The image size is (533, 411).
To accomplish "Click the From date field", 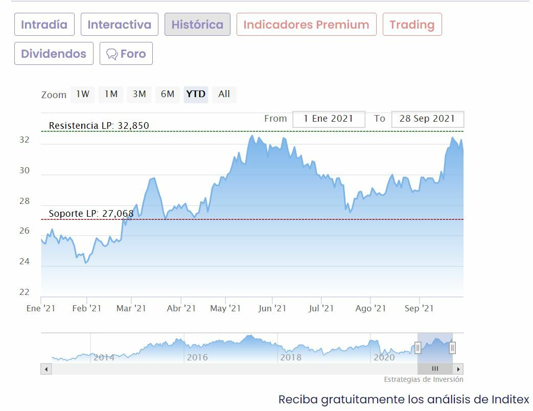I will pos(329,119).
